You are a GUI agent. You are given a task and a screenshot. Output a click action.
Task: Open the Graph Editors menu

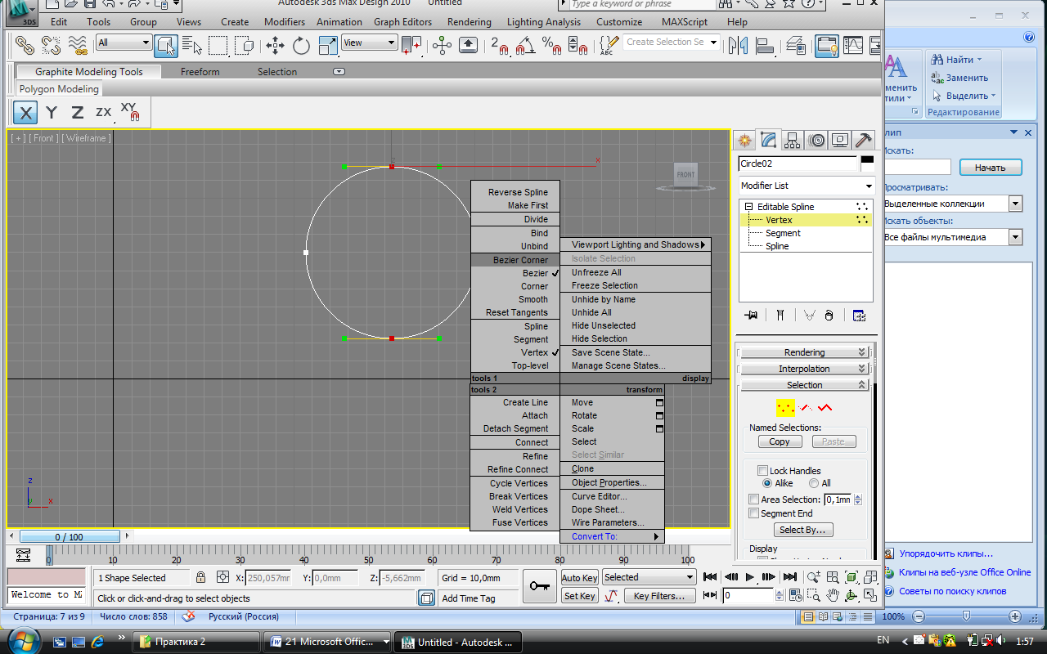(x=403, y=22)
